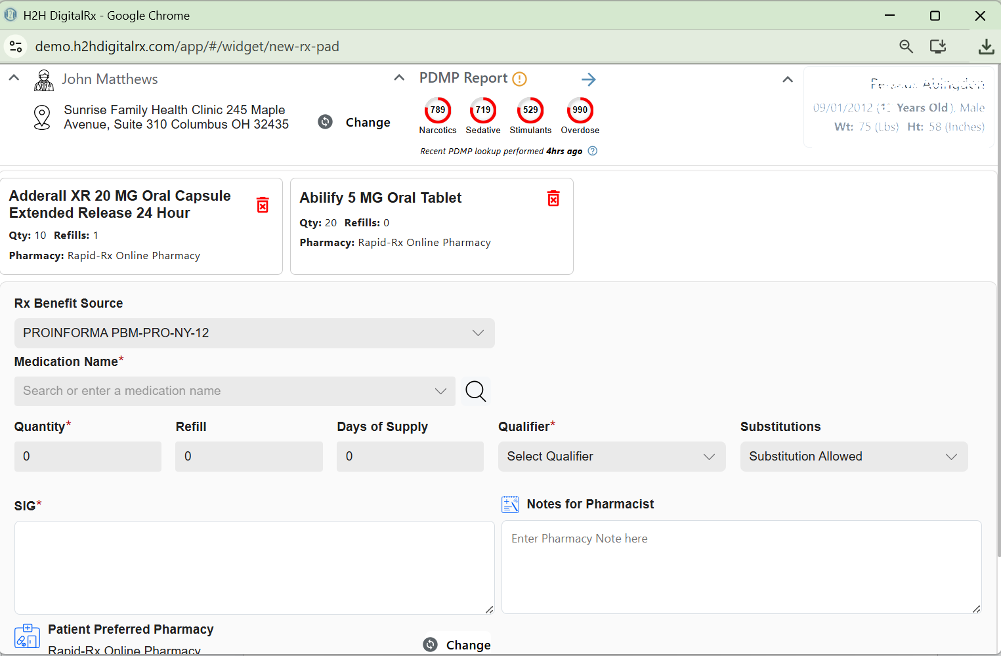Open the Select Qualifier dropdown
Screen dimensions: 1001x656
pyautogui.click(x=611, y=457)
